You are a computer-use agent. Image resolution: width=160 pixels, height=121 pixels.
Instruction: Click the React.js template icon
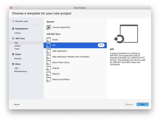(48, 74)
